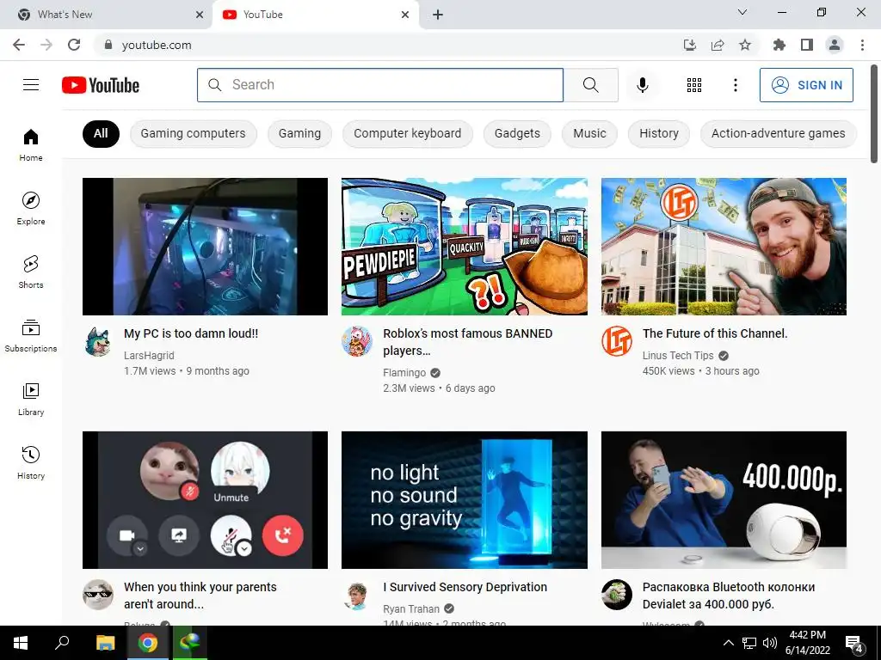Image resolution: width=881 pixels, height=660 pixels.
Task: Filter by History chip
Action: (x=658, y=133)
